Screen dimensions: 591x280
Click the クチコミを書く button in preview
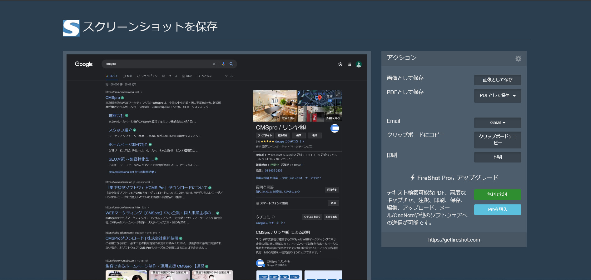312,217
